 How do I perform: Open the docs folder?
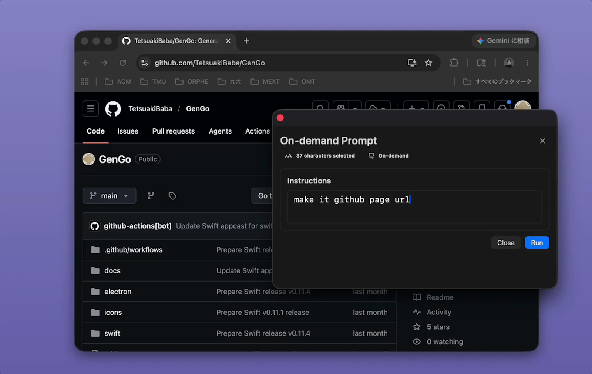(x=112, y=271)
